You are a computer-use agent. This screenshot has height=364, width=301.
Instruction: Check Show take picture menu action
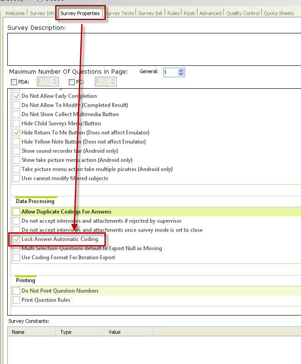[16, 160]
